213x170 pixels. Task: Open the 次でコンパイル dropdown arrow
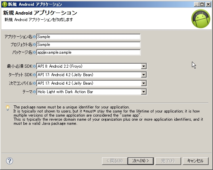pyautogui.click(x=143, y=83)
